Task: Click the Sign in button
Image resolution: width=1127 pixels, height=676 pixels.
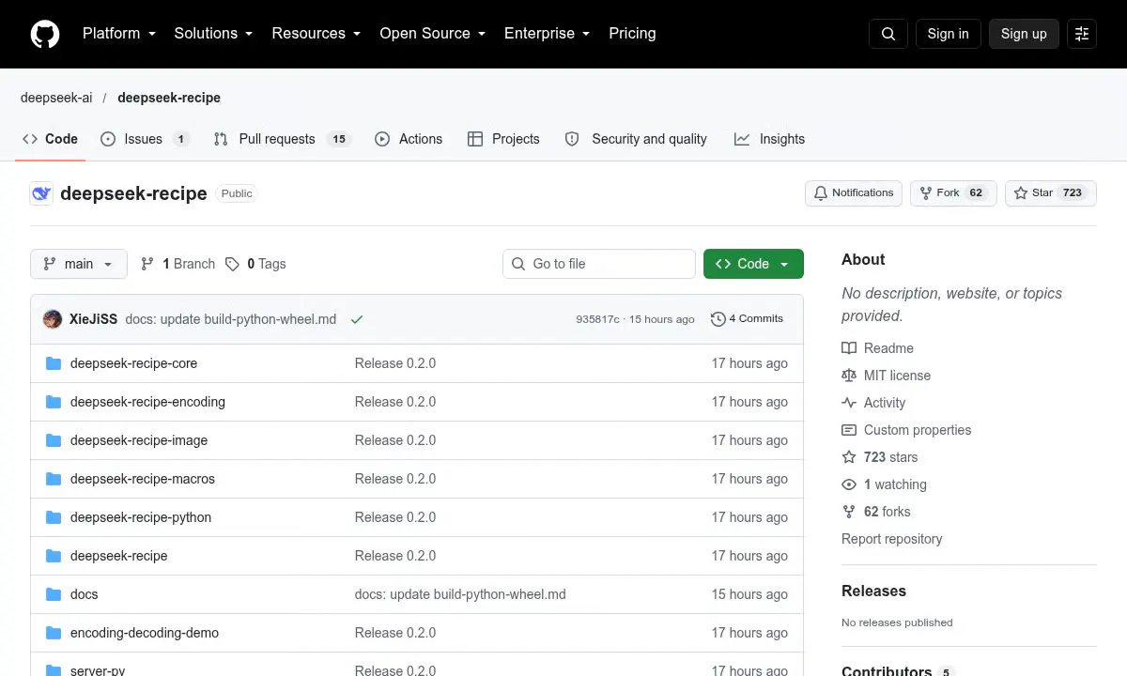Action: pyautogui.click(x=948, y=34)
